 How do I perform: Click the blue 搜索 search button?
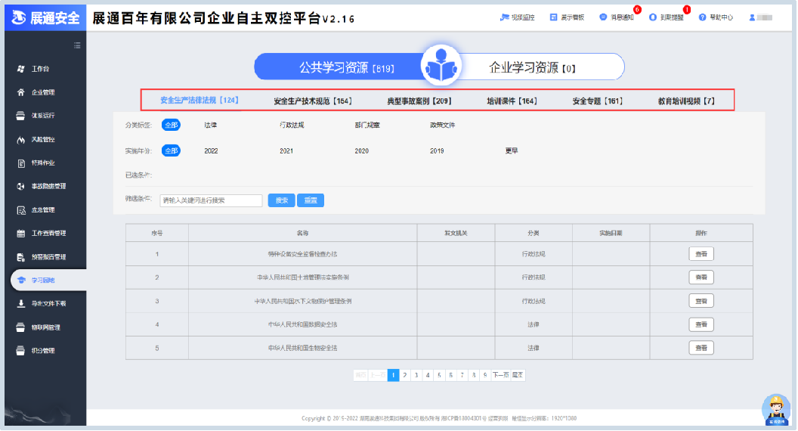(281, 200)
